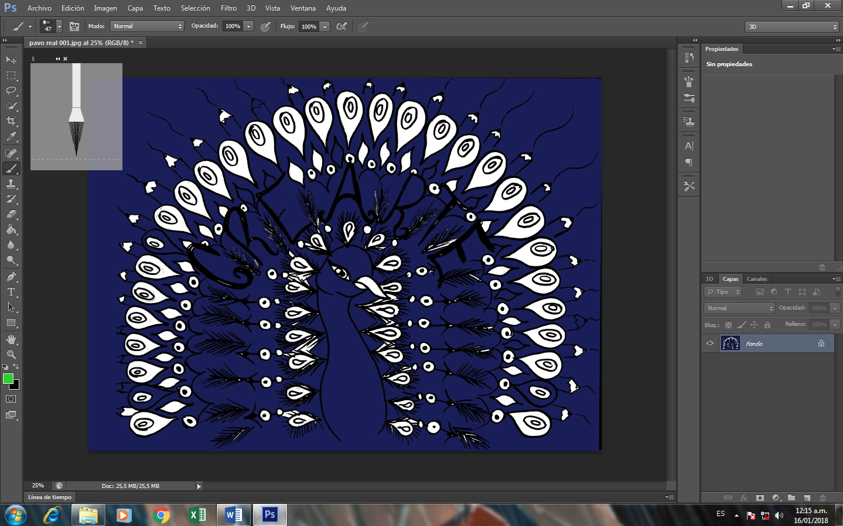
Task: Click the new group folder button
Action: [x=791, y=498]
